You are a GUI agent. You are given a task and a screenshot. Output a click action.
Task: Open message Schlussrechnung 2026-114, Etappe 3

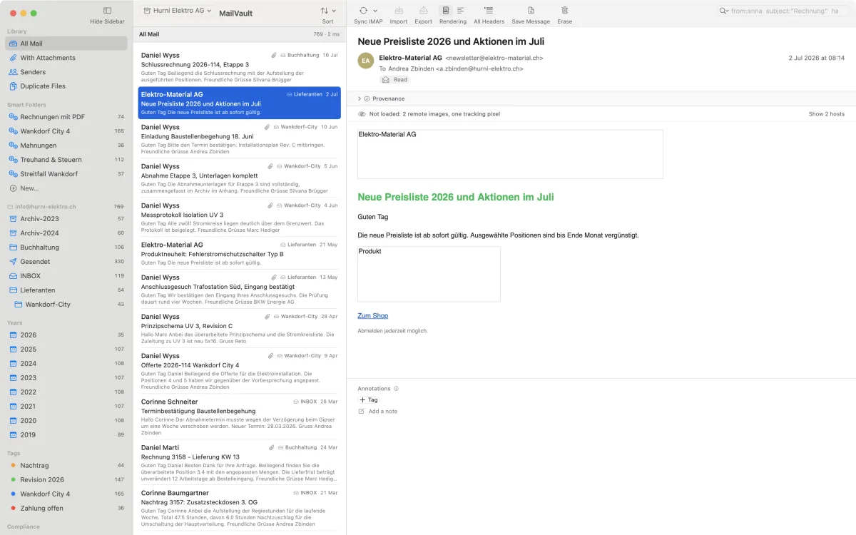[239, 67]
